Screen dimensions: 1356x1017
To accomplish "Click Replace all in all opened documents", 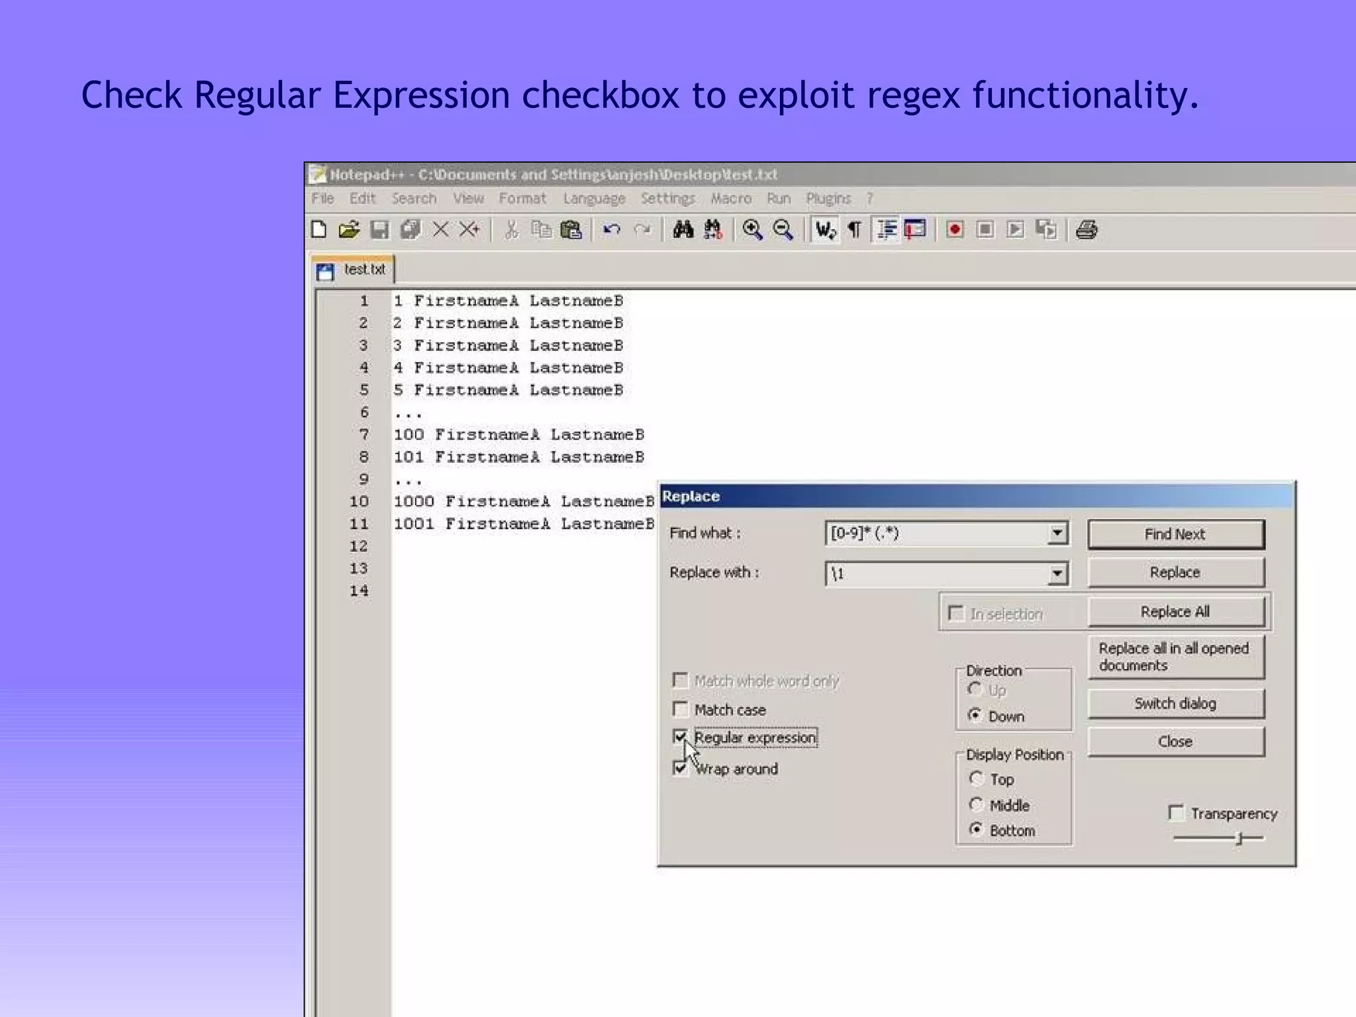I will tap(1175, 656).
